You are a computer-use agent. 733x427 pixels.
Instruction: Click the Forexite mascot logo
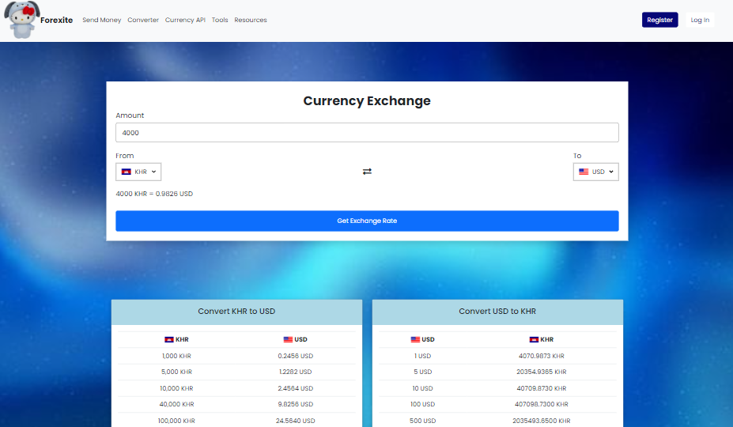tap(21, 20)
